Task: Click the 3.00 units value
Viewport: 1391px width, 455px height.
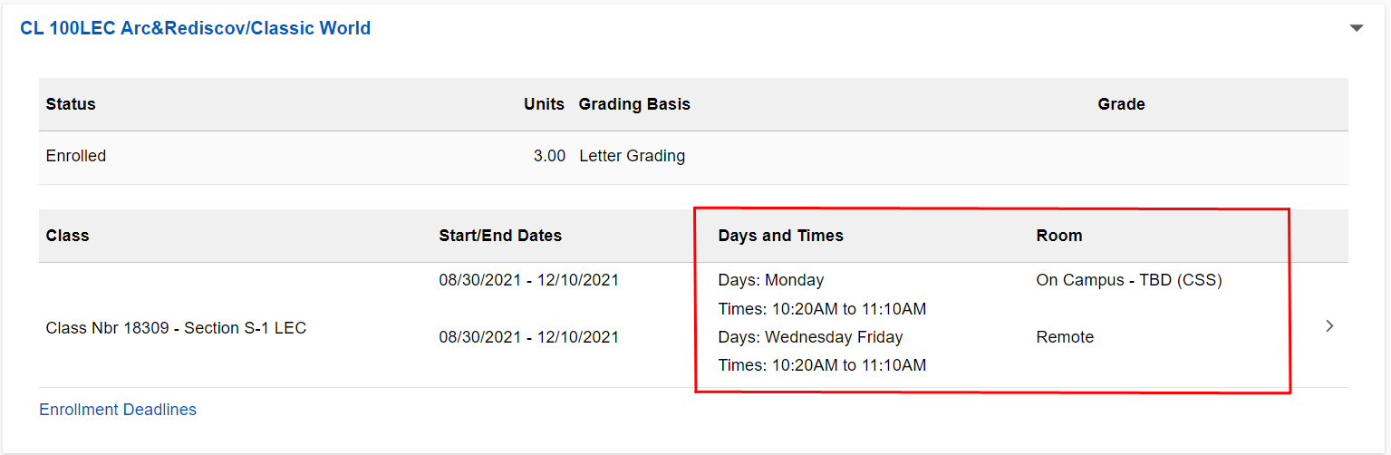Action: (549, 156)
